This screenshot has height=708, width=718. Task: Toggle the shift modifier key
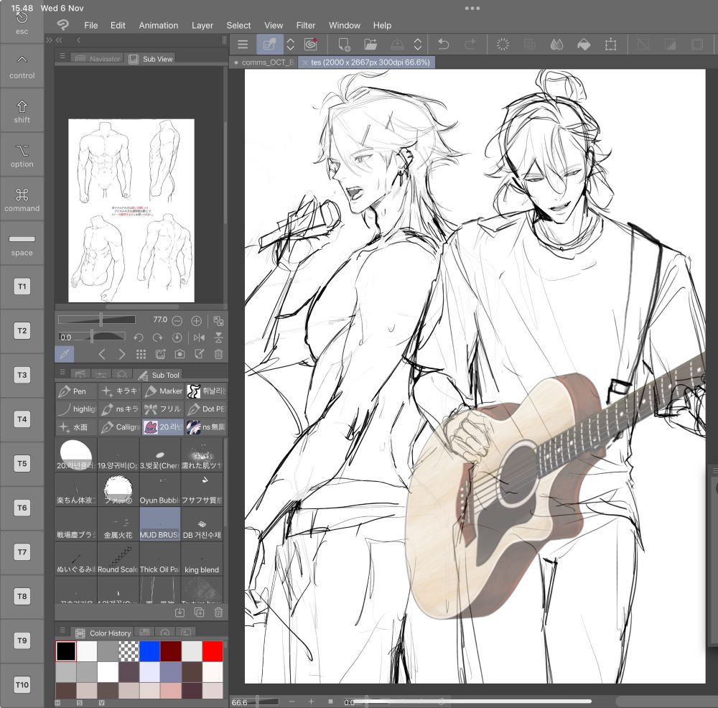(x=22, y=111)
